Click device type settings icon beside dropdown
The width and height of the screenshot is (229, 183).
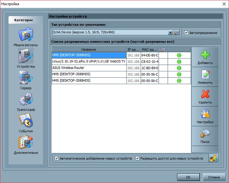click(176, 32)
